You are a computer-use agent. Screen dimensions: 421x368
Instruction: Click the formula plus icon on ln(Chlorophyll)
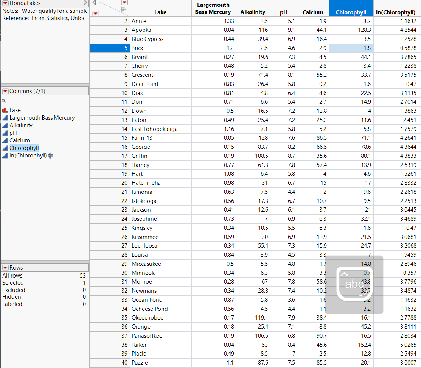[x=50, y=156]
